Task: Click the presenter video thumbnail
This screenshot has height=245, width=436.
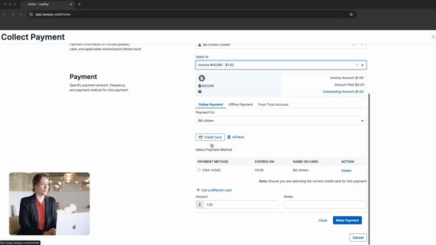Action: tap(49, 204)
